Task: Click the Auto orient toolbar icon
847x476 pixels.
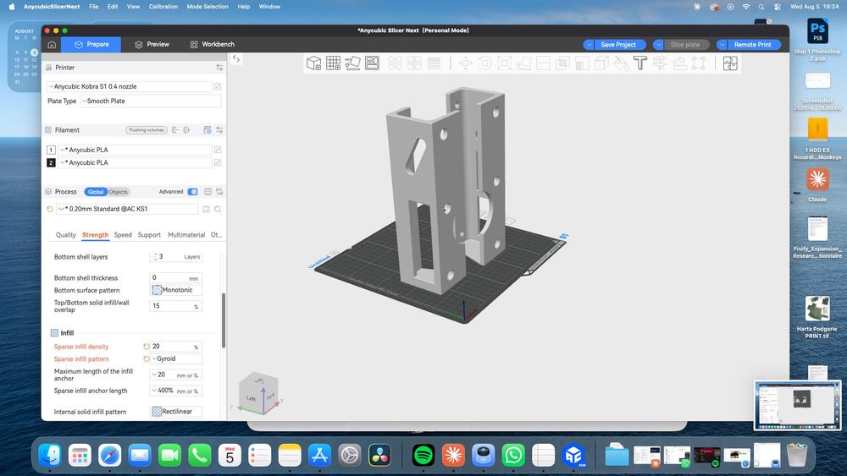Action: [x=352, y=63]
